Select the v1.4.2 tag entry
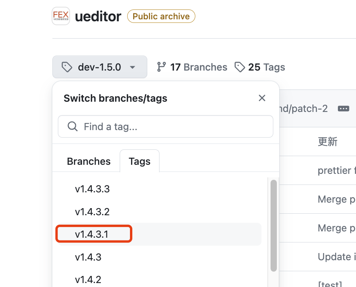The height and width of the screenshot is (287, 356). click(x=88, y=280)
